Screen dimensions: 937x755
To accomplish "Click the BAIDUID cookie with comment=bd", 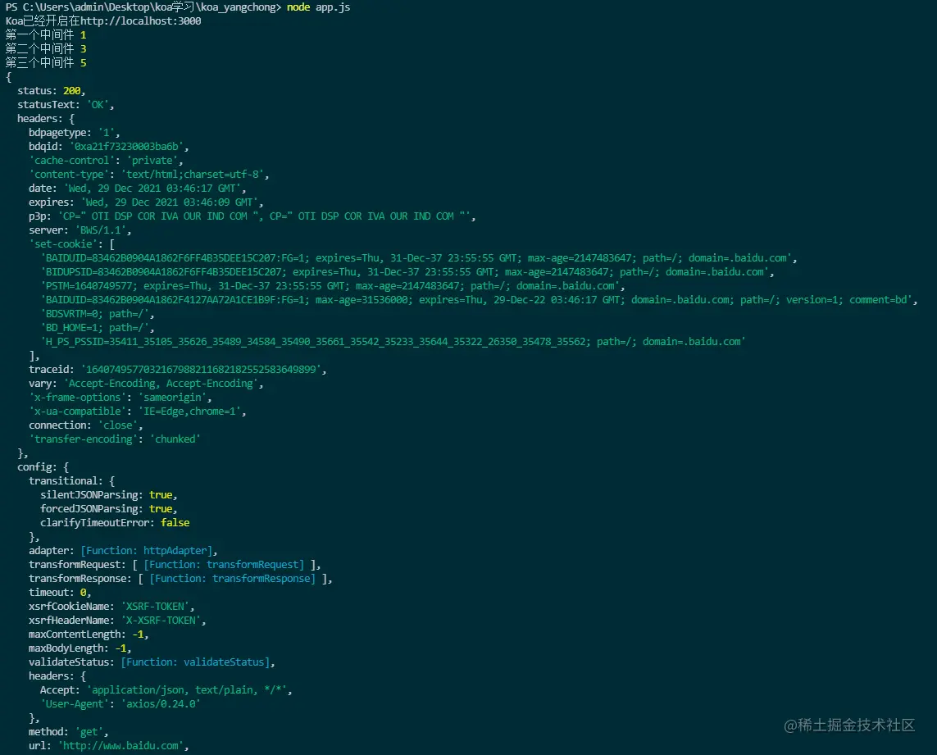I will [480, 300].
